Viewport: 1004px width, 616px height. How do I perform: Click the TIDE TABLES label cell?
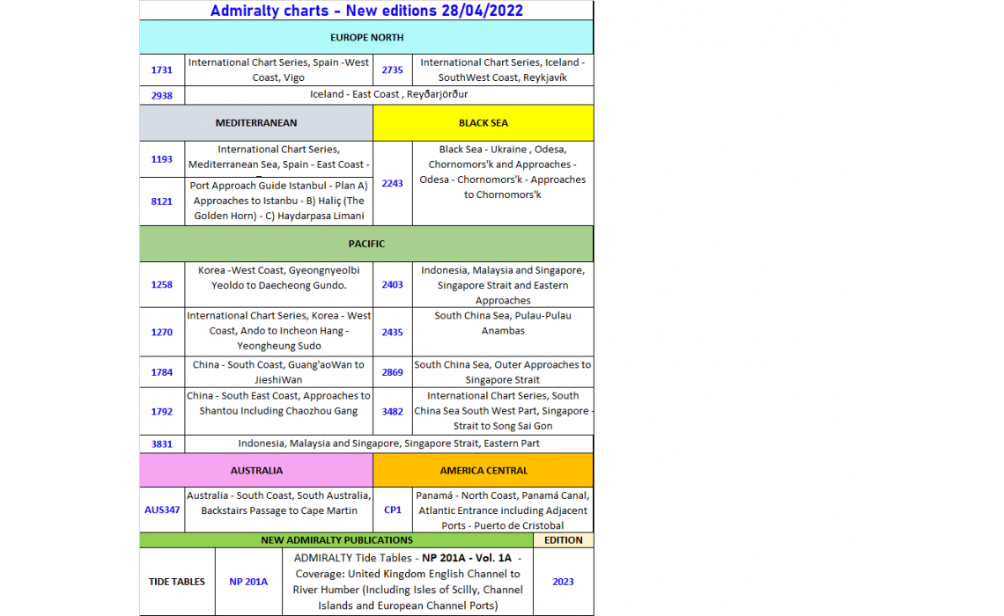pyautogui.click(x=177, y=582)
